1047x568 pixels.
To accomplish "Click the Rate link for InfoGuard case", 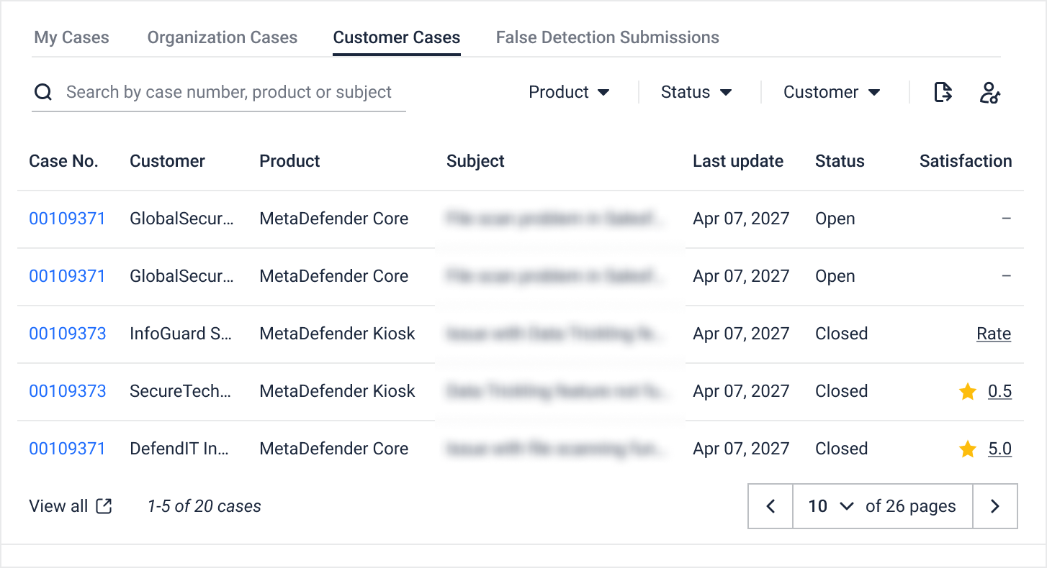I will pos(994,334).
